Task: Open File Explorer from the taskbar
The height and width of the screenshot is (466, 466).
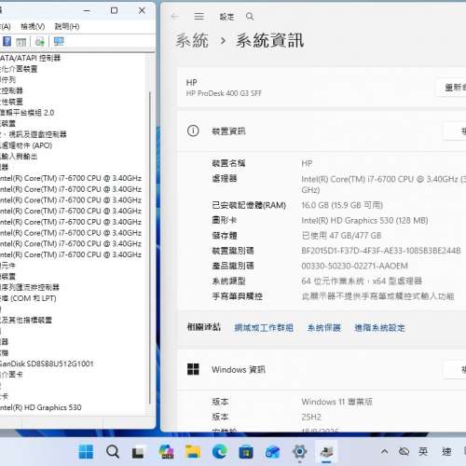Action: [x=193, y=452]
